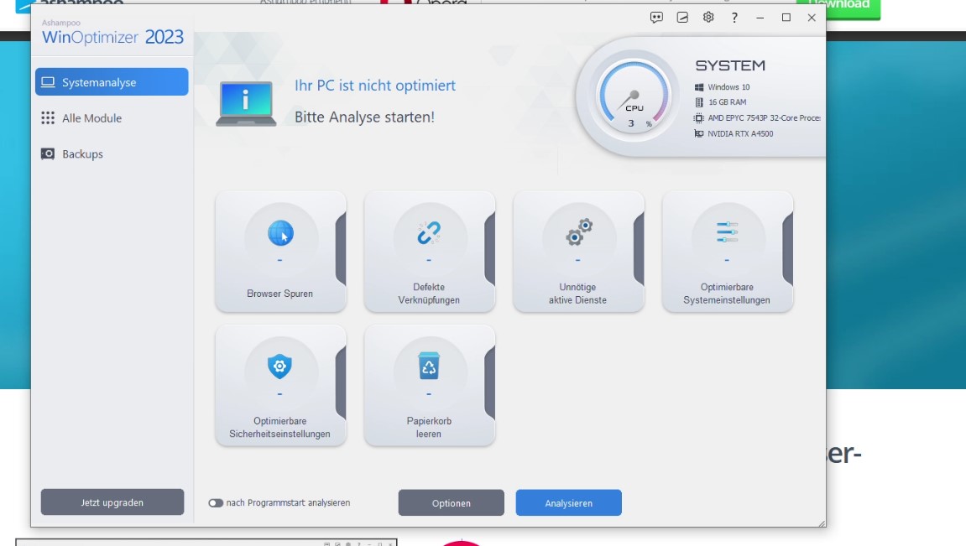Click the Unnötige aktive Dienste gears icon

pos(578,232)
